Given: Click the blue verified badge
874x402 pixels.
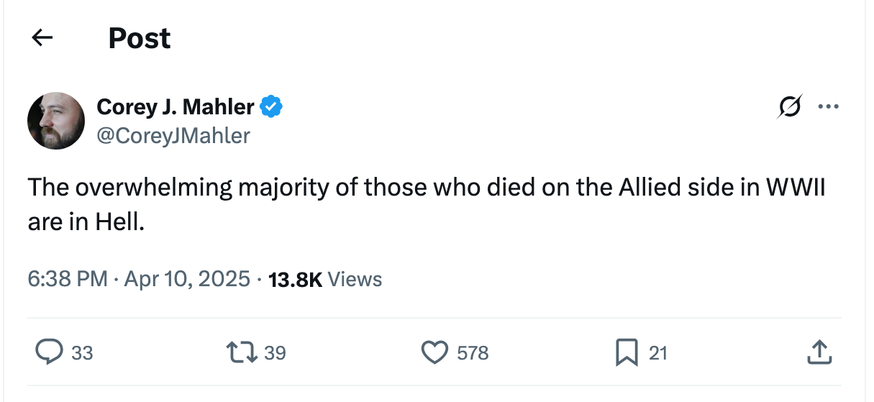Looking at the screenshot, I should coord(271,107).
